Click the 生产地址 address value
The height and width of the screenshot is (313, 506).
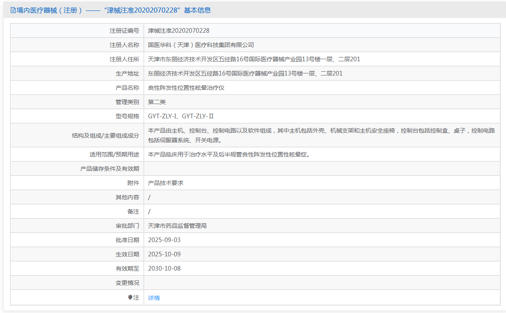pos(245,73)
